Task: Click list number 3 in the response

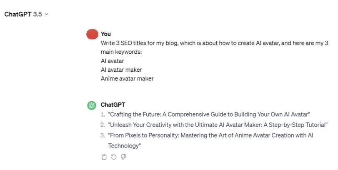Action: click(103, 135)
